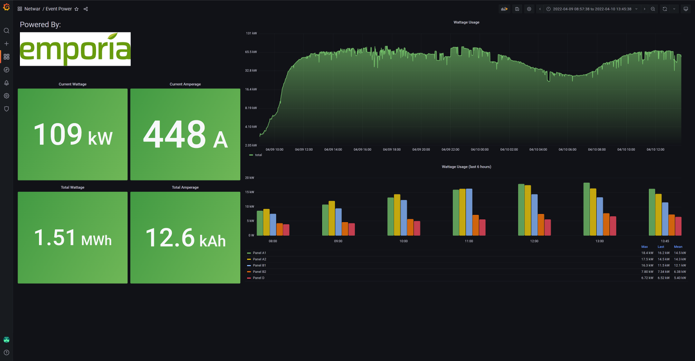Click the Create plus icon in sidebar
This screenshot has width=695, height=361.
[6, 44]
